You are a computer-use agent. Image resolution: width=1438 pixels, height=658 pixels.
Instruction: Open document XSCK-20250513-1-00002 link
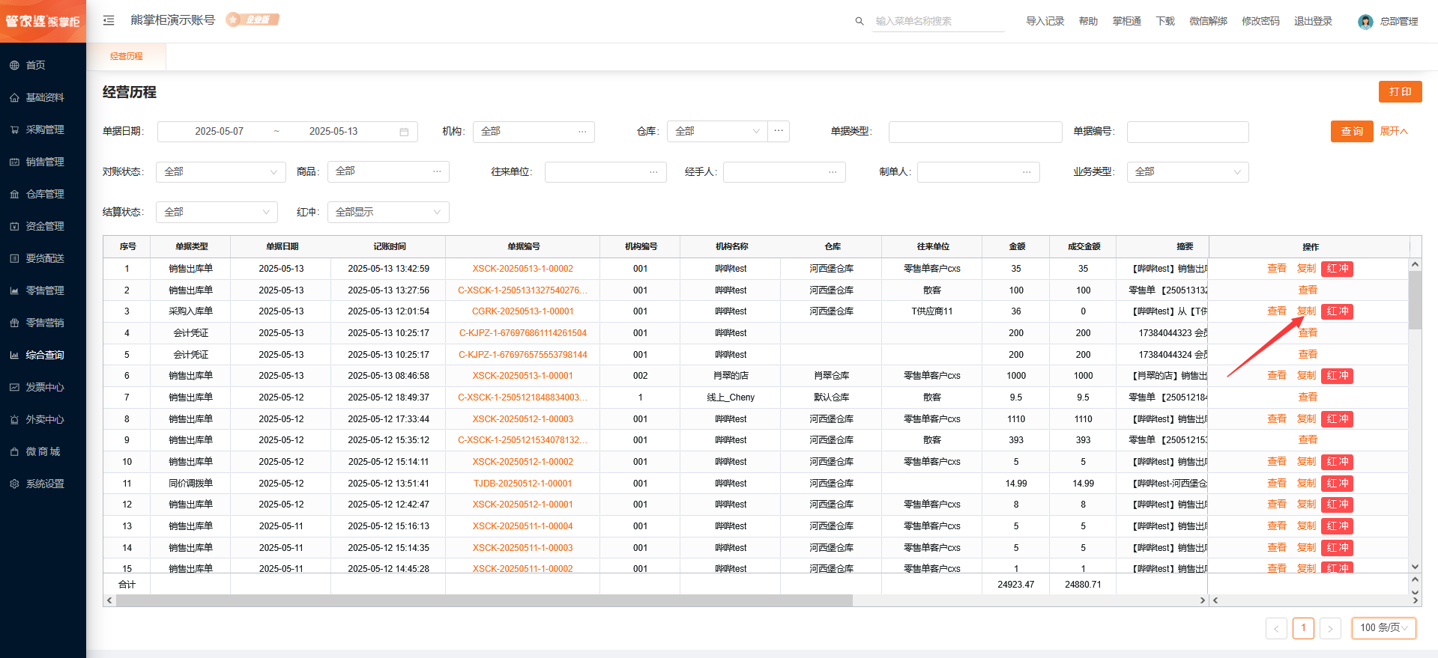point(522,269)
